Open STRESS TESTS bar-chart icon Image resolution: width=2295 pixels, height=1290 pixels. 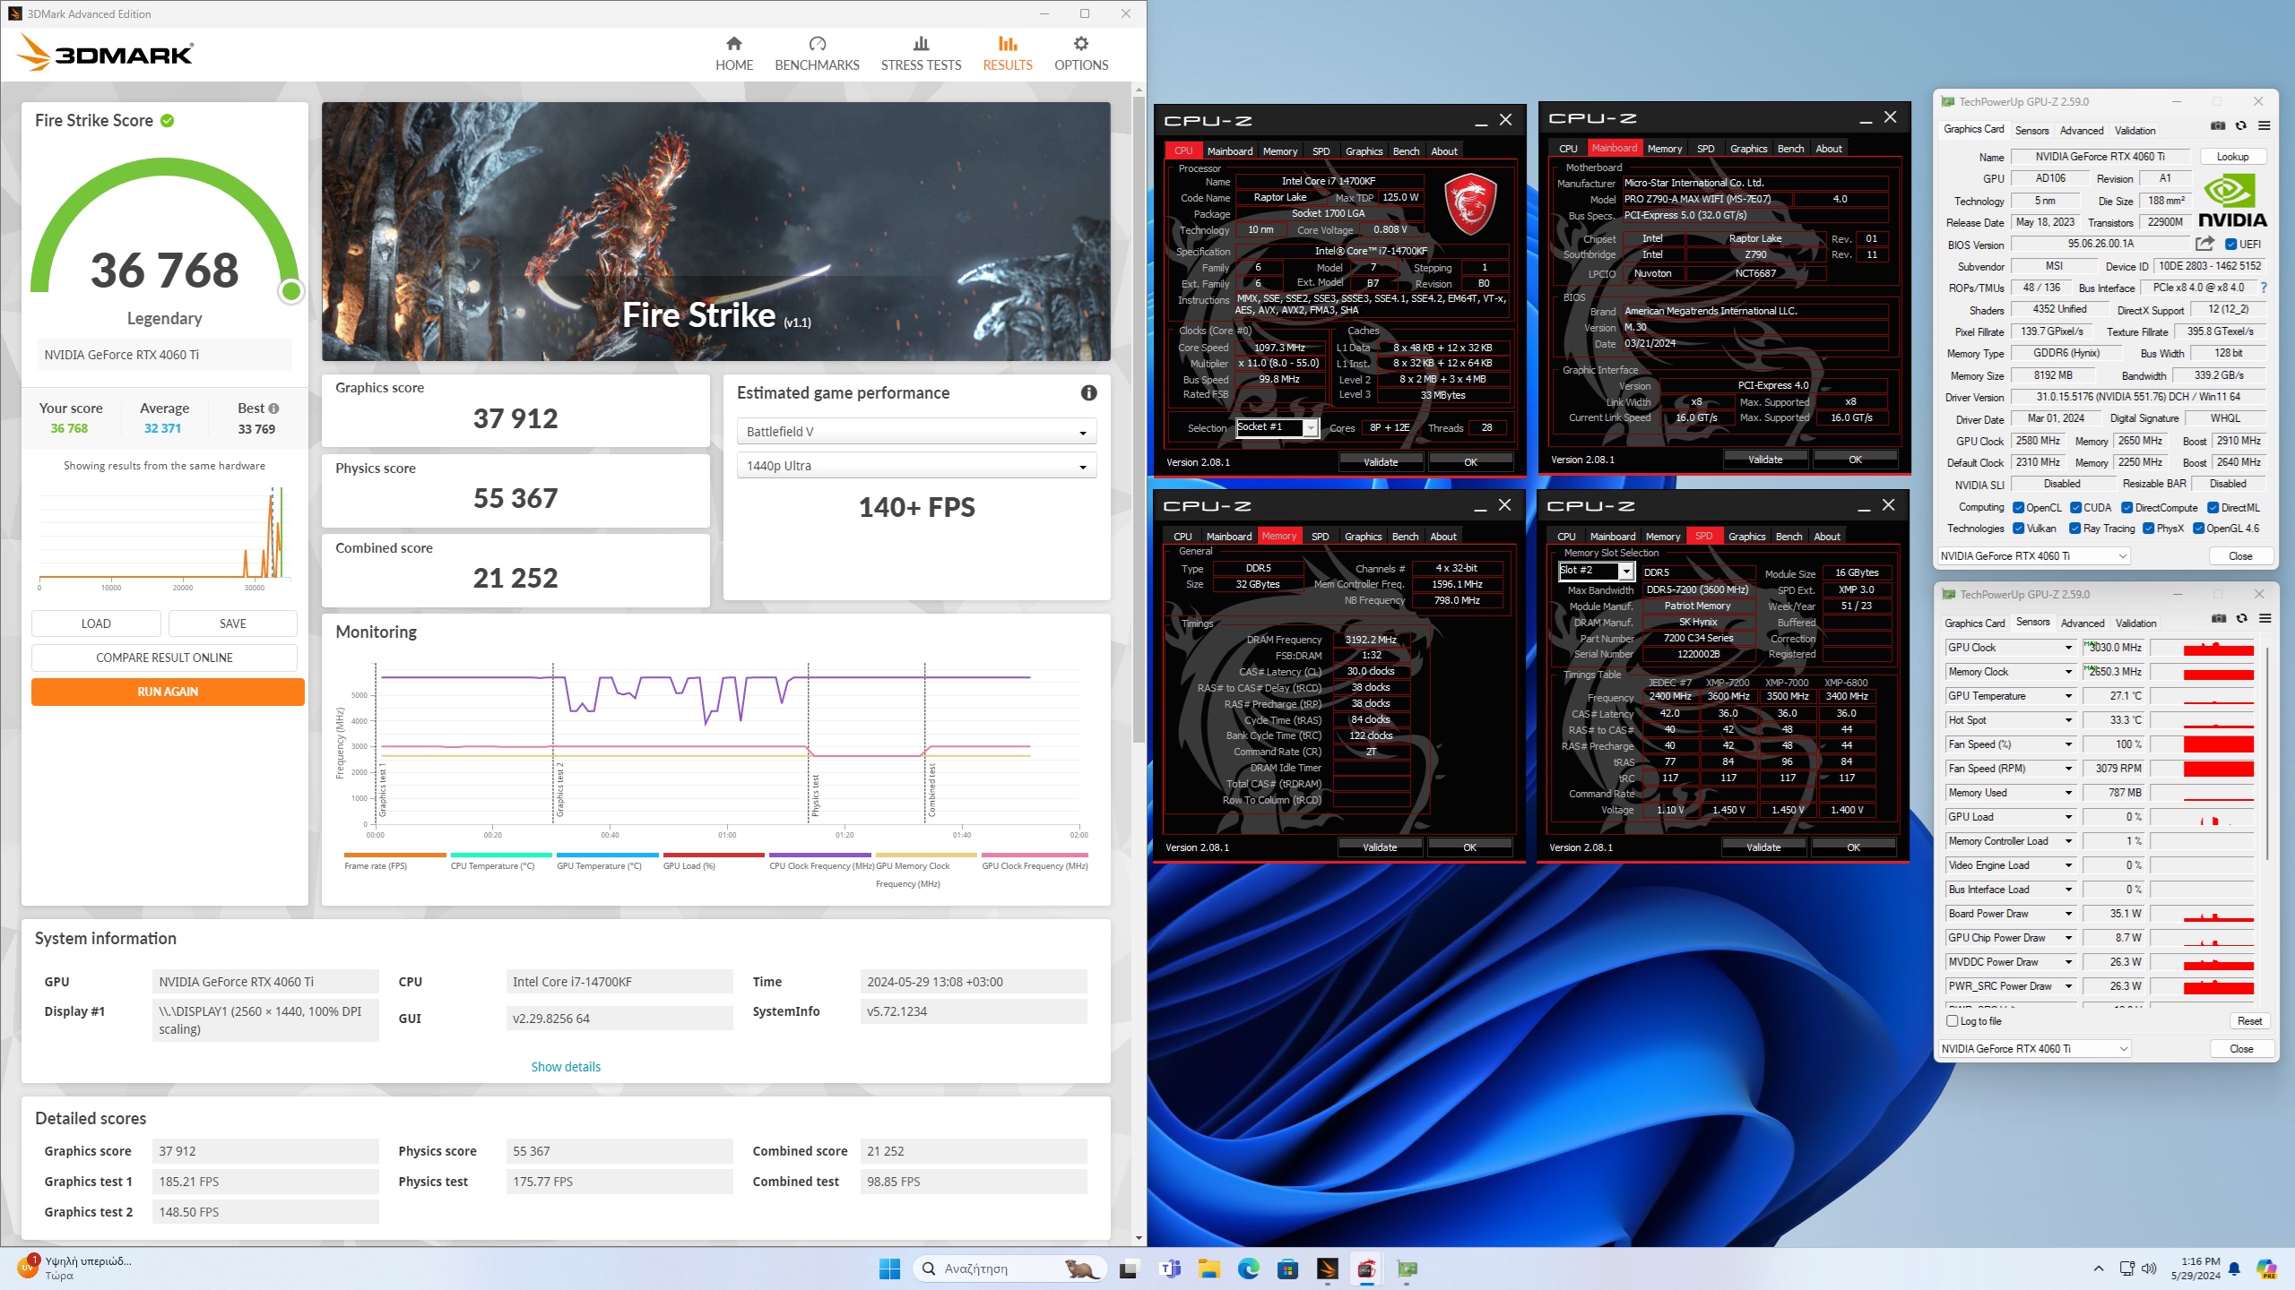pyautogui.click(x=921, y=43)
